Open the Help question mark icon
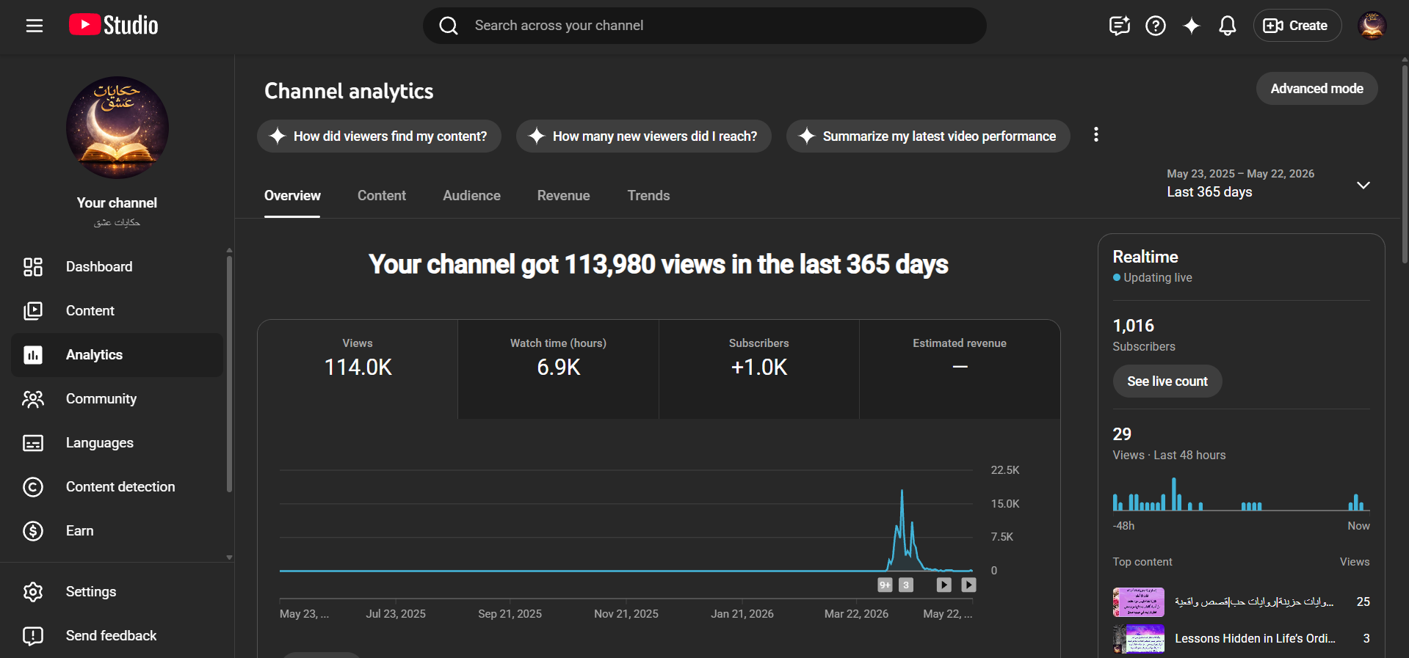 (x=1155, y=26)
